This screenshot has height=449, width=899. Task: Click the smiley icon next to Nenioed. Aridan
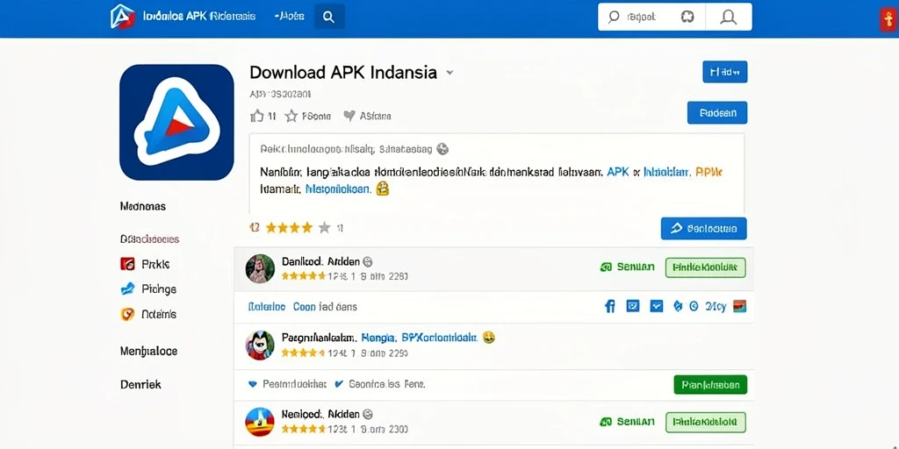click(x=368, y=414)
